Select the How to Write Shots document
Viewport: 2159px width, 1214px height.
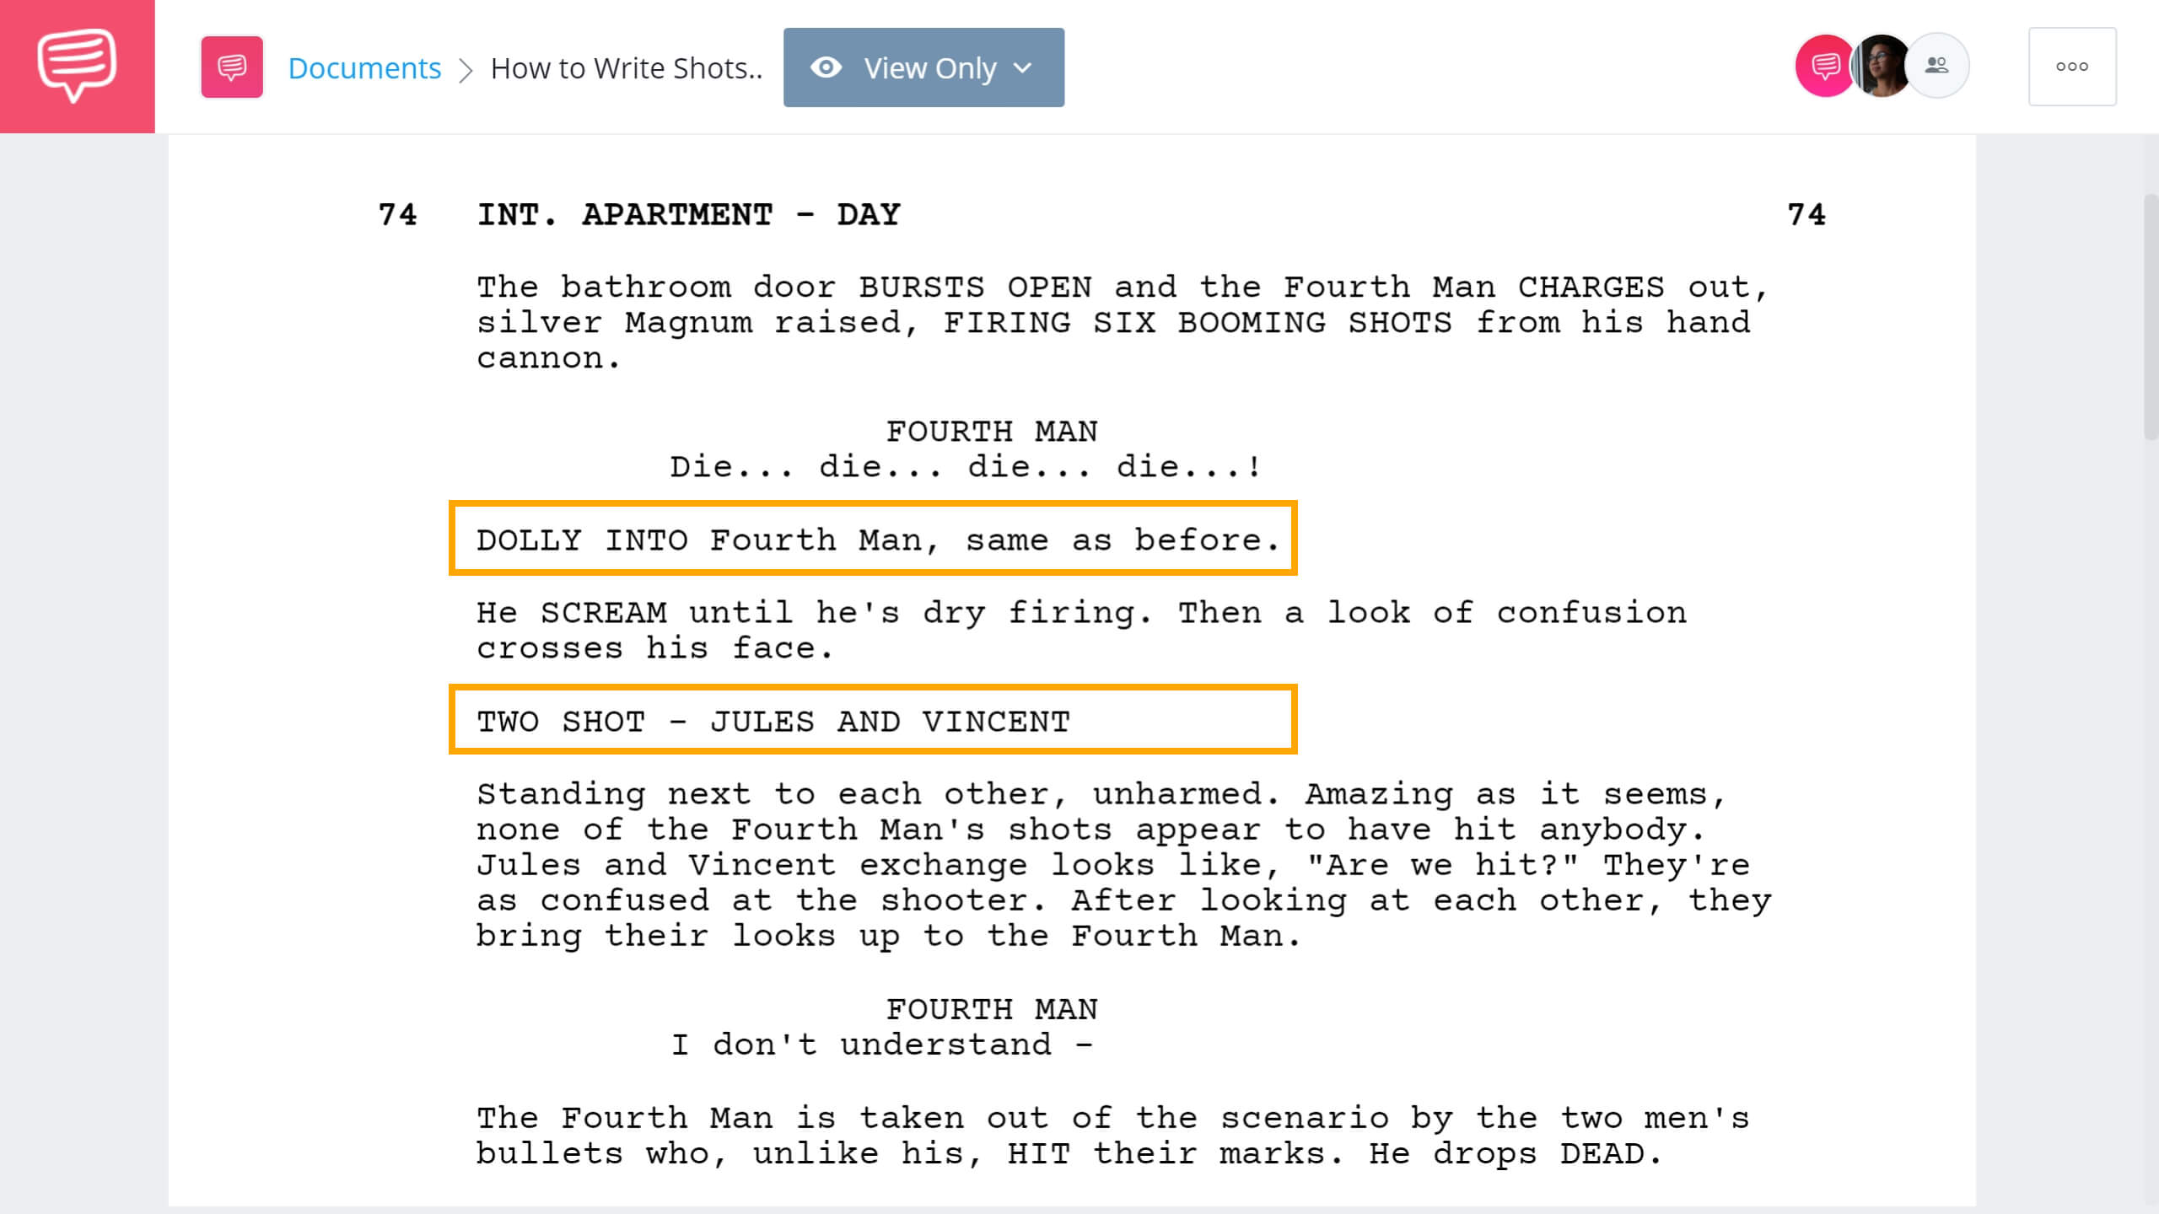tap(624, 67)
